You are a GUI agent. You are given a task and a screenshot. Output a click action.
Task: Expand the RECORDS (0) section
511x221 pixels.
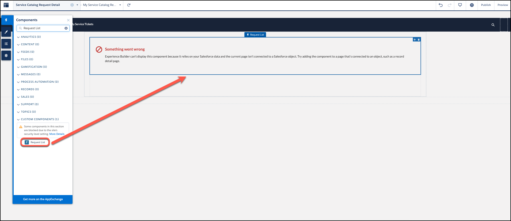click(x=28, y=89)
